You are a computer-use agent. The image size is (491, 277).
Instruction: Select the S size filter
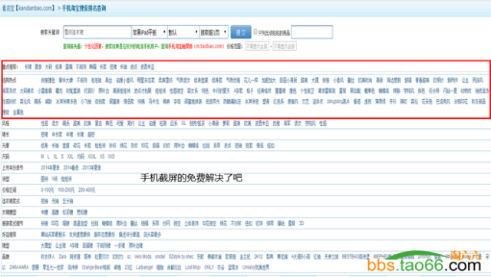point(62,157)
